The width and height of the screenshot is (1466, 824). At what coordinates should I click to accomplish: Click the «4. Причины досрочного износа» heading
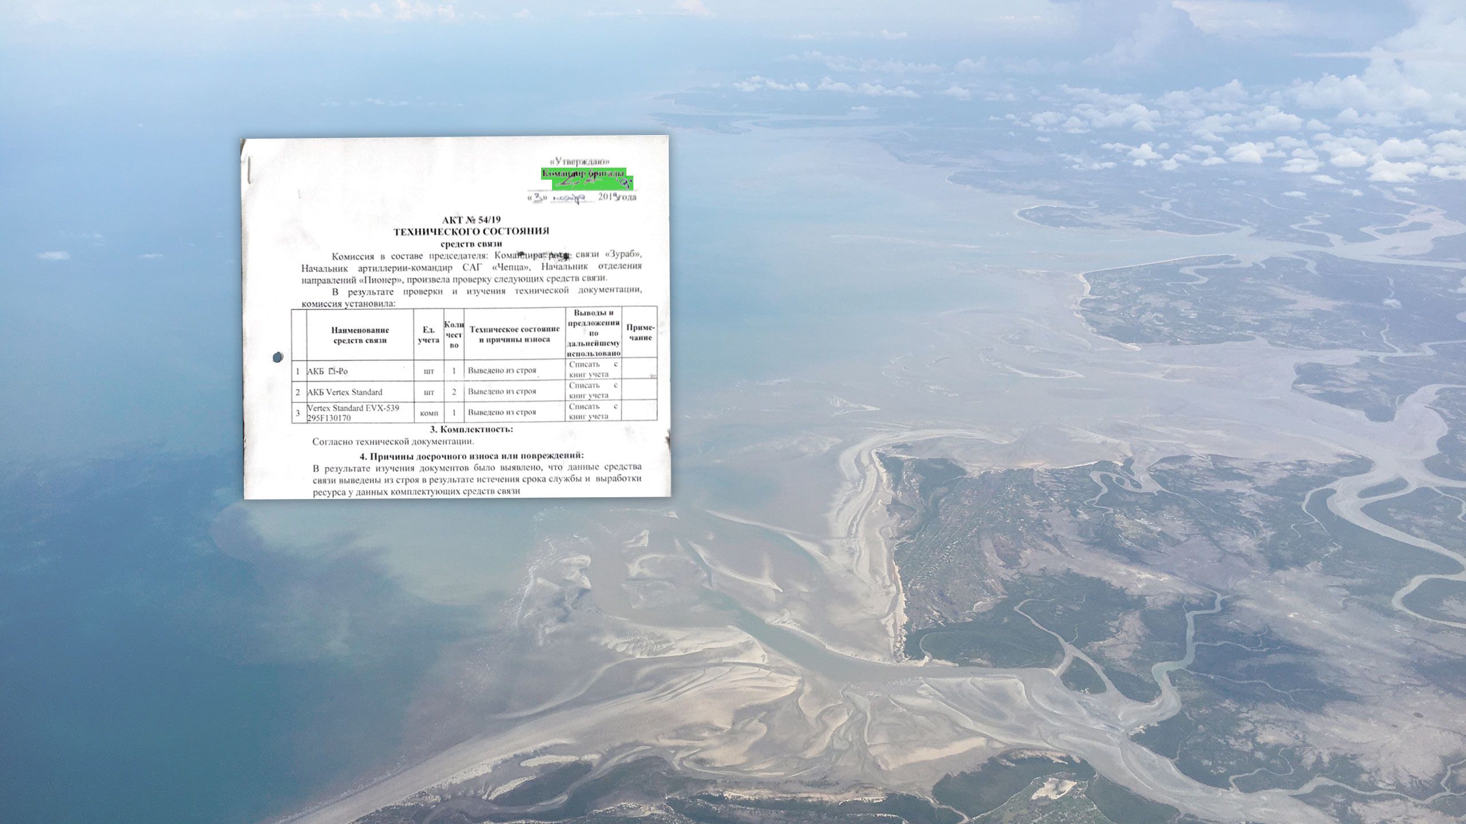[471, 455]
